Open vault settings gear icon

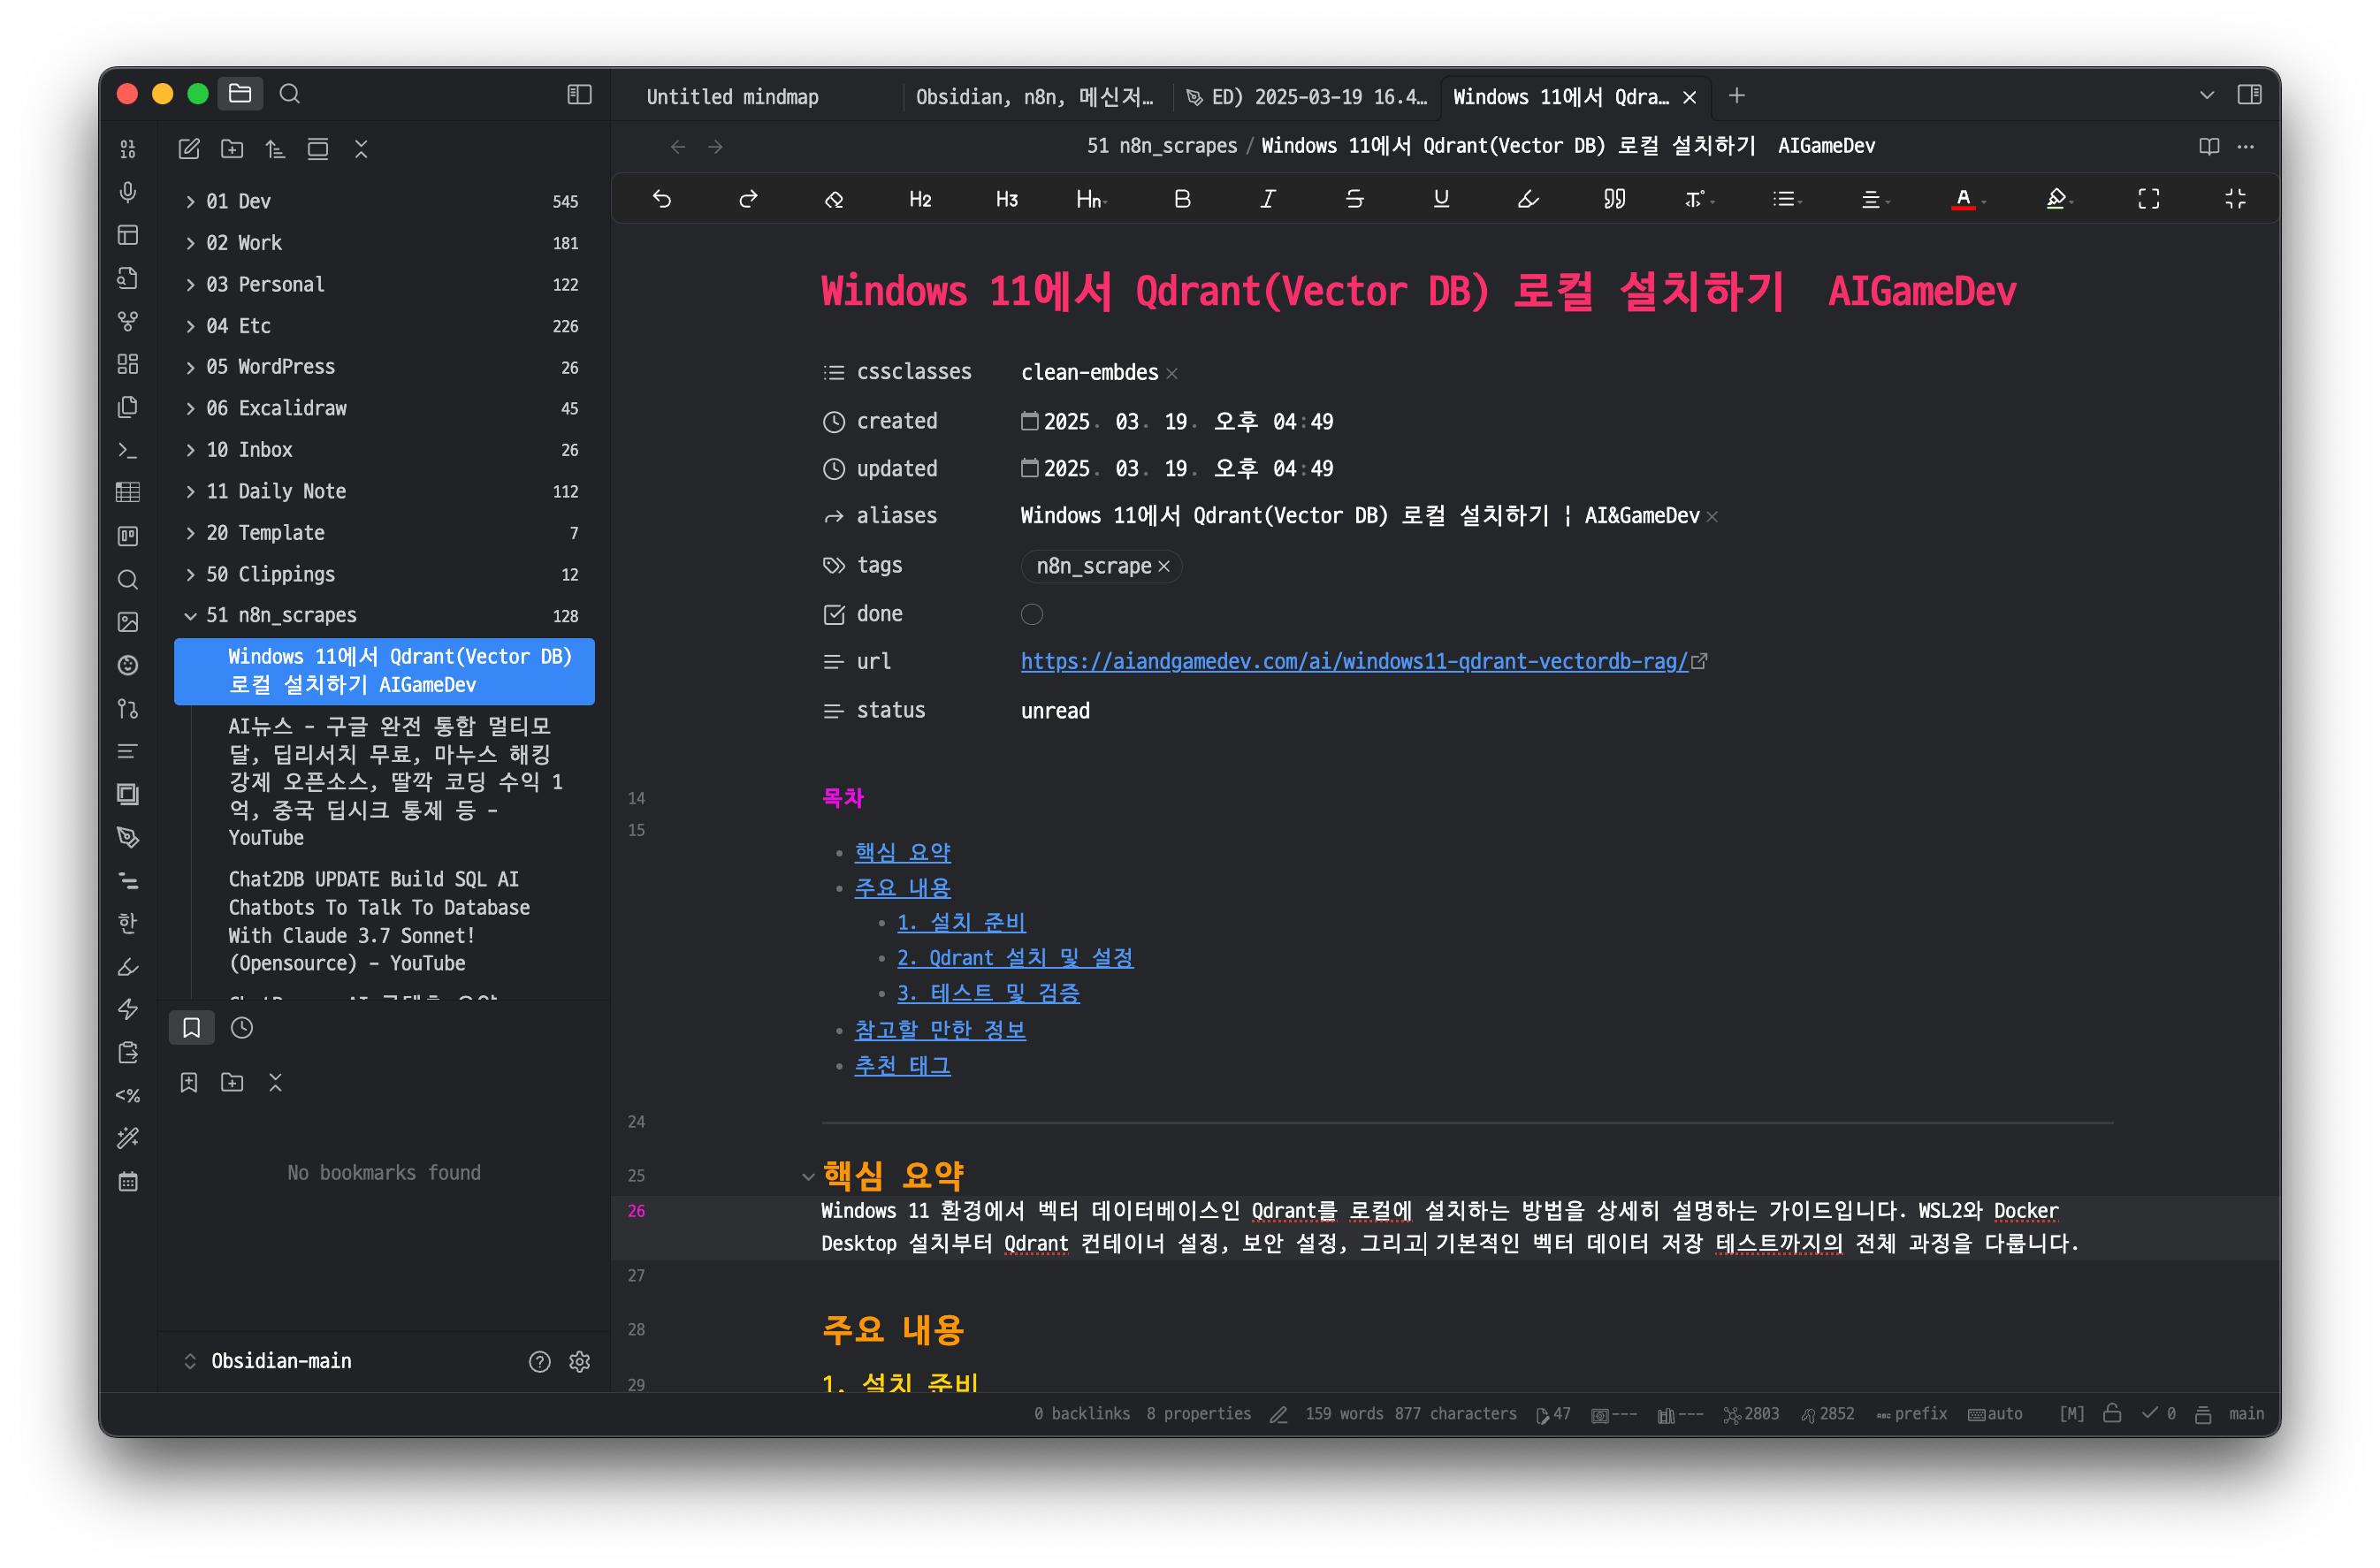point(580,1361)
